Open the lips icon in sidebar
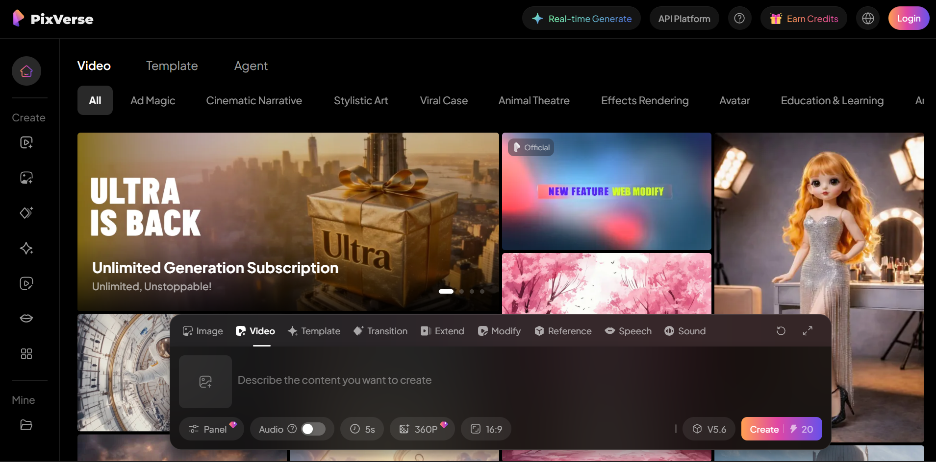The image size is (936, 462). click(x=26, y=319)
